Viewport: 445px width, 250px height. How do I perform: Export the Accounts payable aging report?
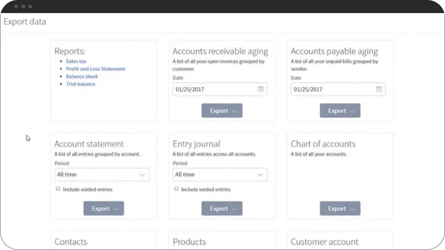pos(340,111)
